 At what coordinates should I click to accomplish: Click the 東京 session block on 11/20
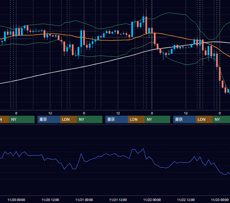(x=49, y=119)
